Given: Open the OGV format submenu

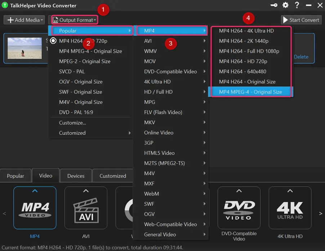Looking at the screenshot, I should point(171,214).
